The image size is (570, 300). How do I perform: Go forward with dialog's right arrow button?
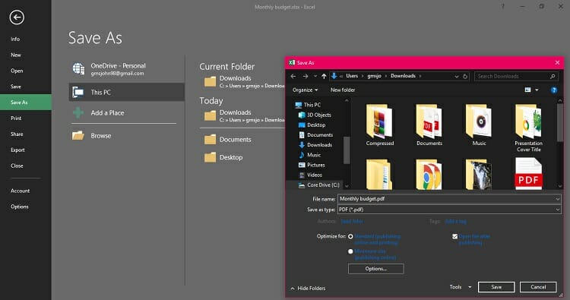point(306,76)
